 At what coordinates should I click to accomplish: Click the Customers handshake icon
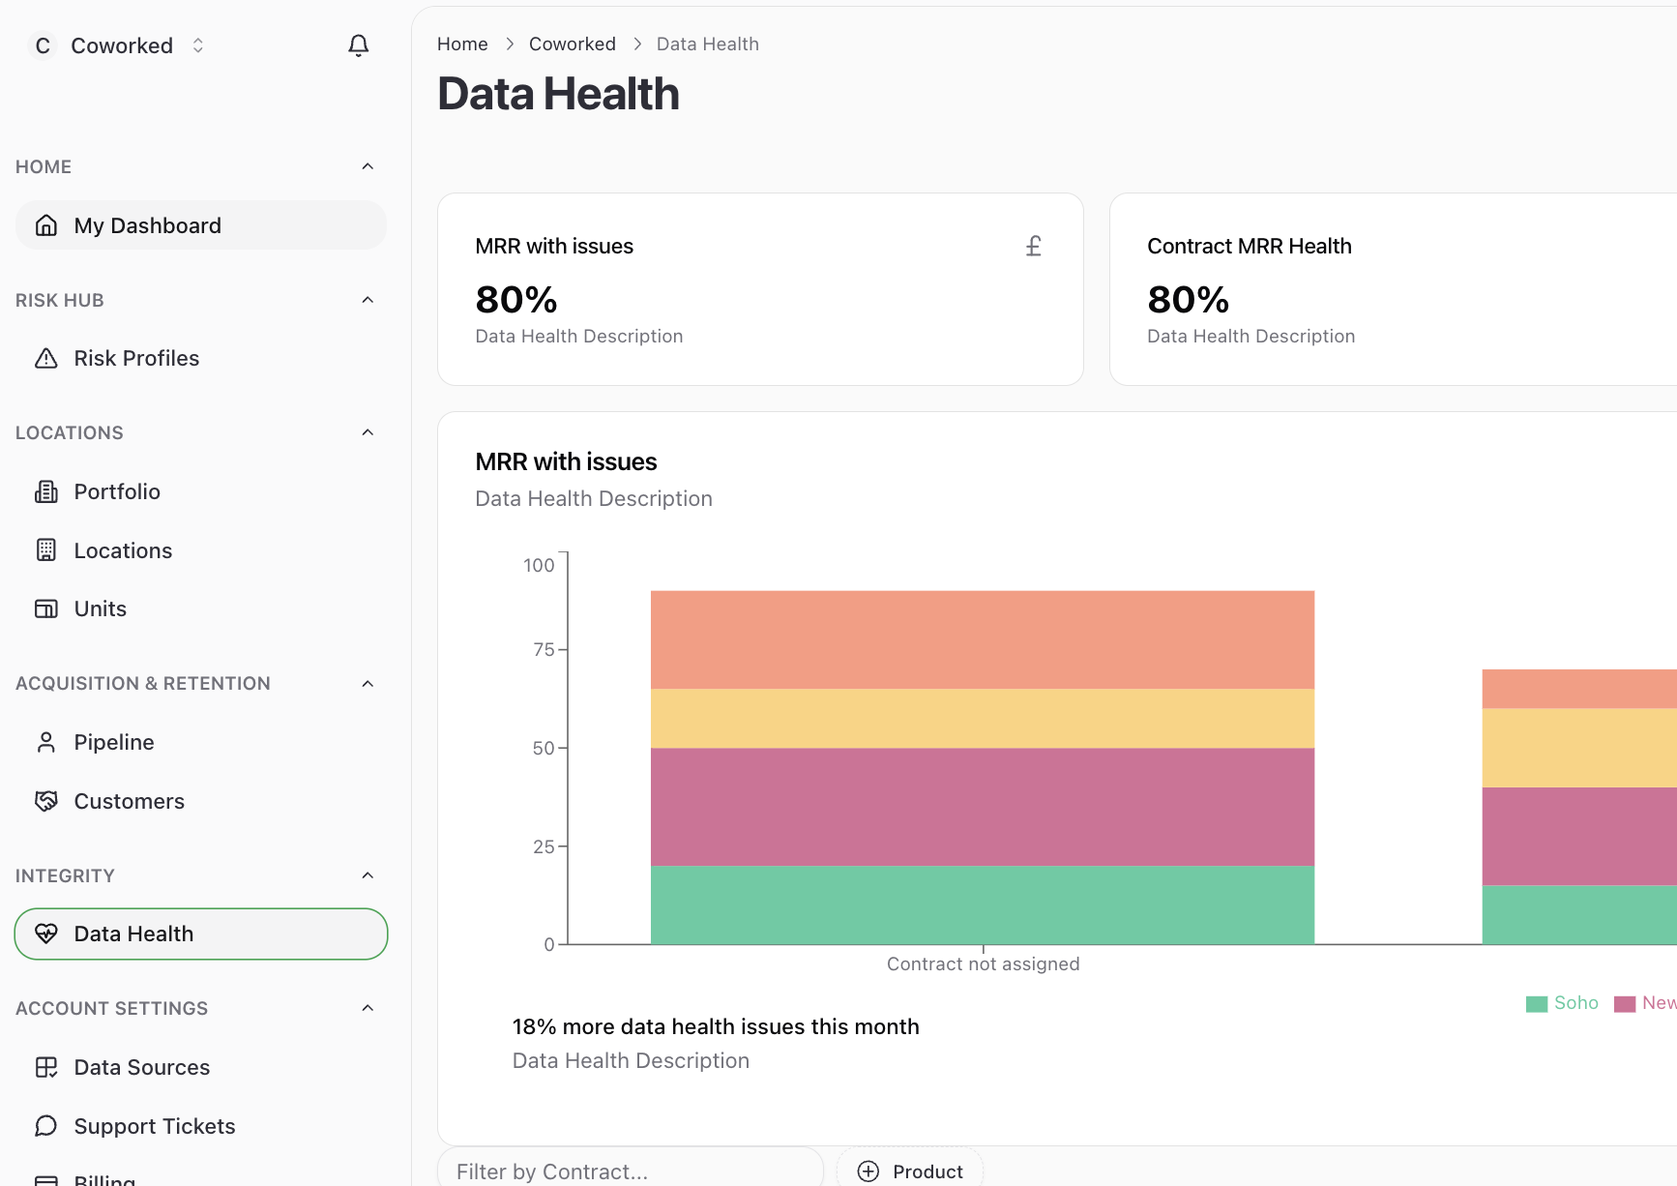click(45, 801)
